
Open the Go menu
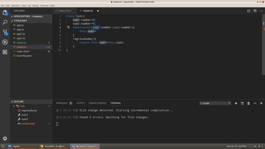click(29, 5)
